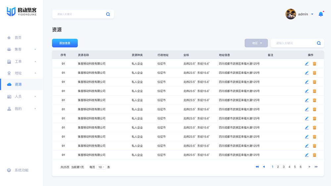Expand the admin account dropdown arrow
The image size is (331, 186).
pyautogui.click(x=312, y=14)
